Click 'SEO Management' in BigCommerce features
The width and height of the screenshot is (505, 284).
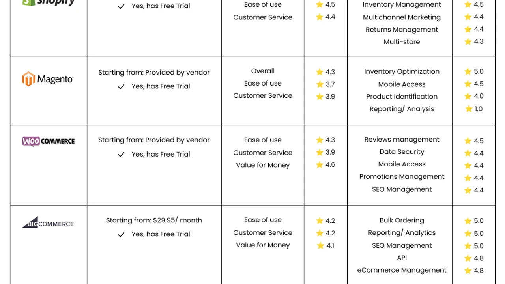point(402,245)
